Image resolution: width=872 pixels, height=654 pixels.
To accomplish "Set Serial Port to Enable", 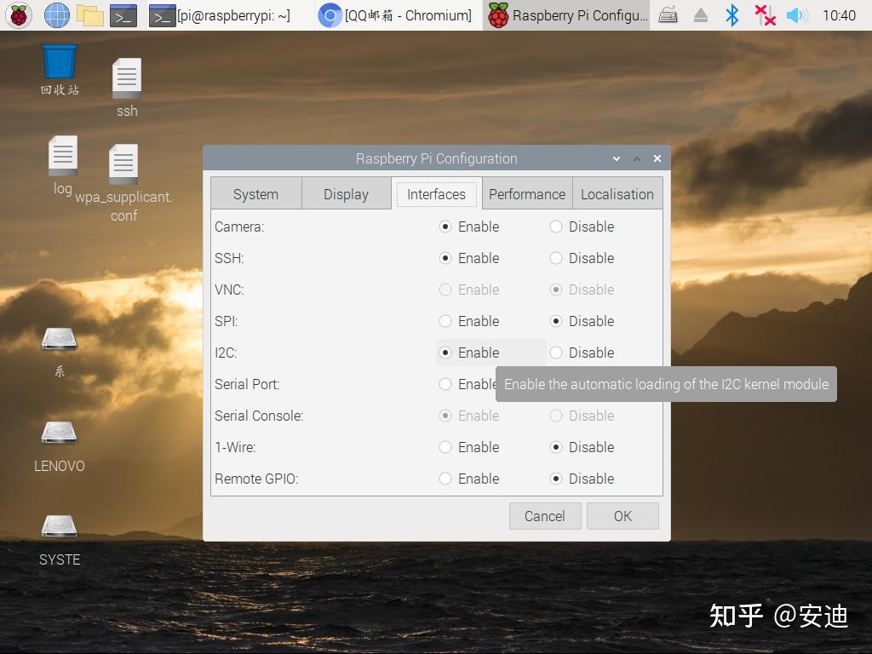I will tap(468, 384).
